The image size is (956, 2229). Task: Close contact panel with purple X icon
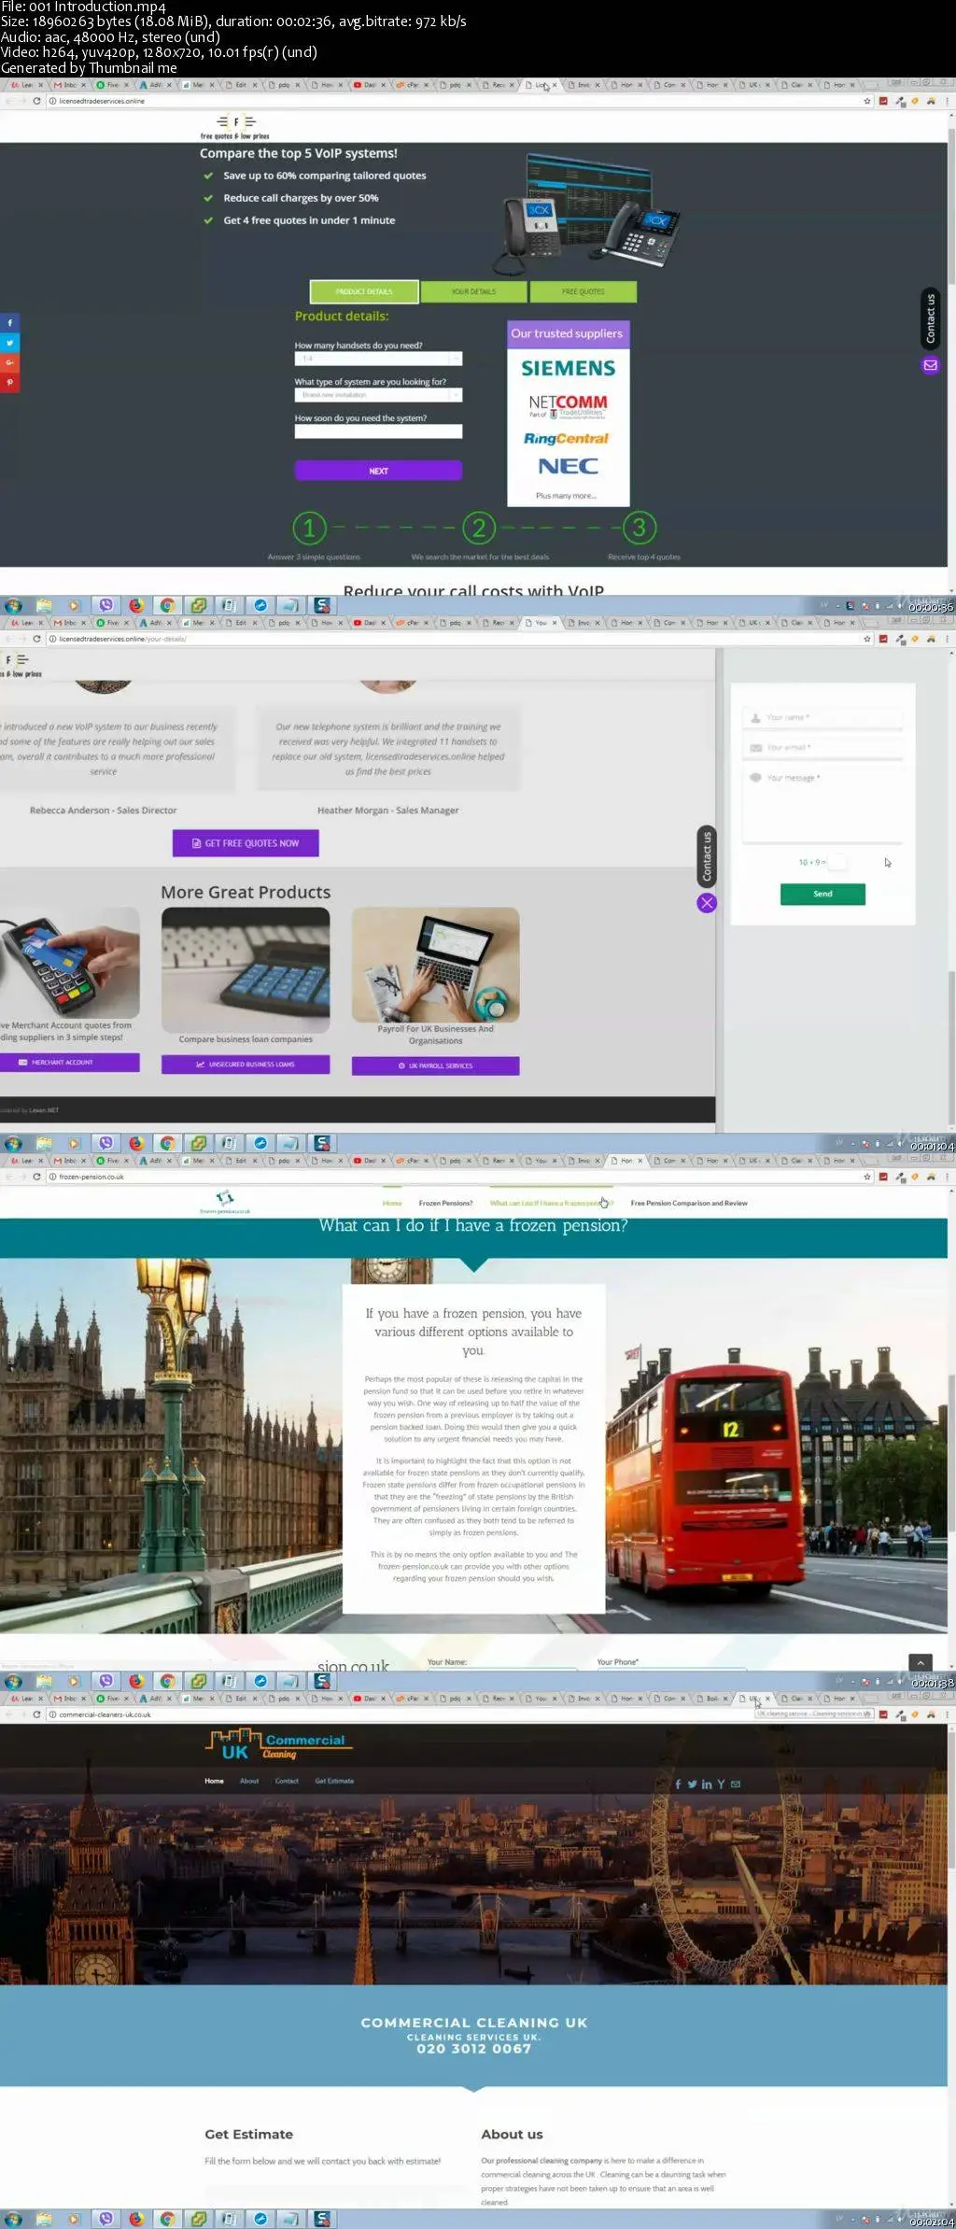(x=707, y=903)
